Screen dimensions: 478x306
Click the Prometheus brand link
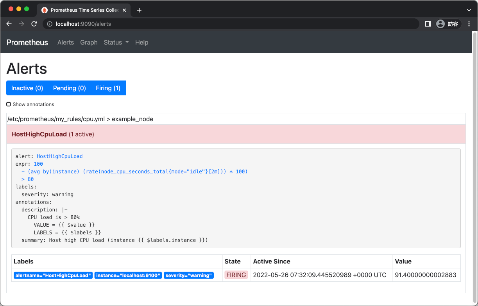pos(27,42)
